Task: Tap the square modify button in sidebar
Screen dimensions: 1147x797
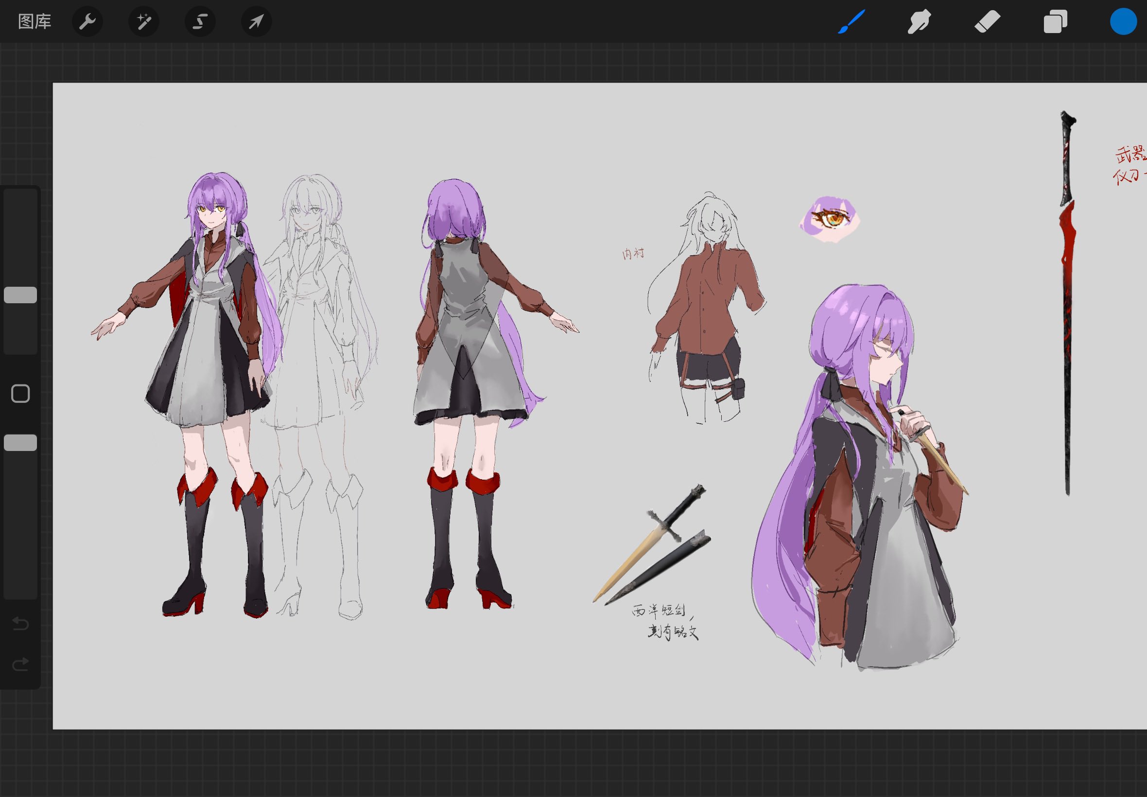Action: pos(20,394)
